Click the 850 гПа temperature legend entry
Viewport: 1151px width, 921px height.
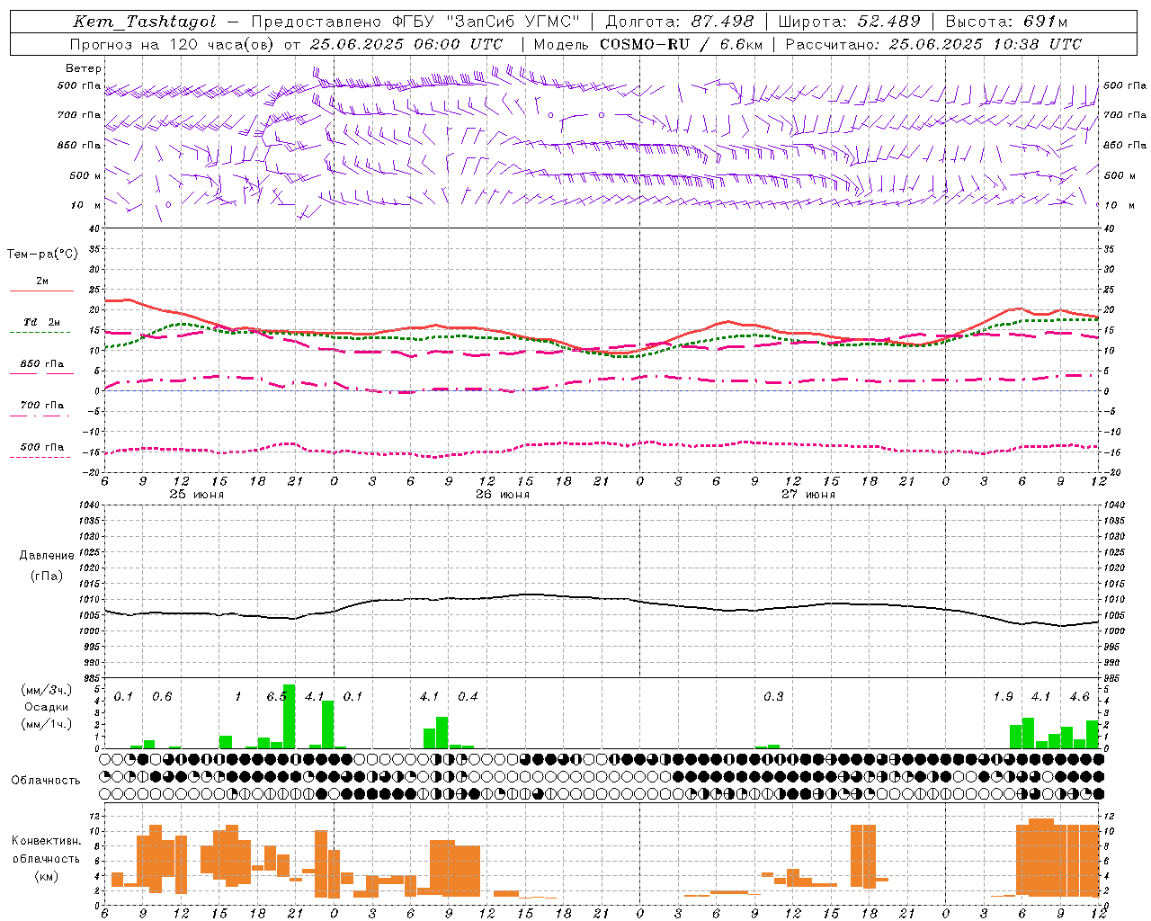pos(42,364)
